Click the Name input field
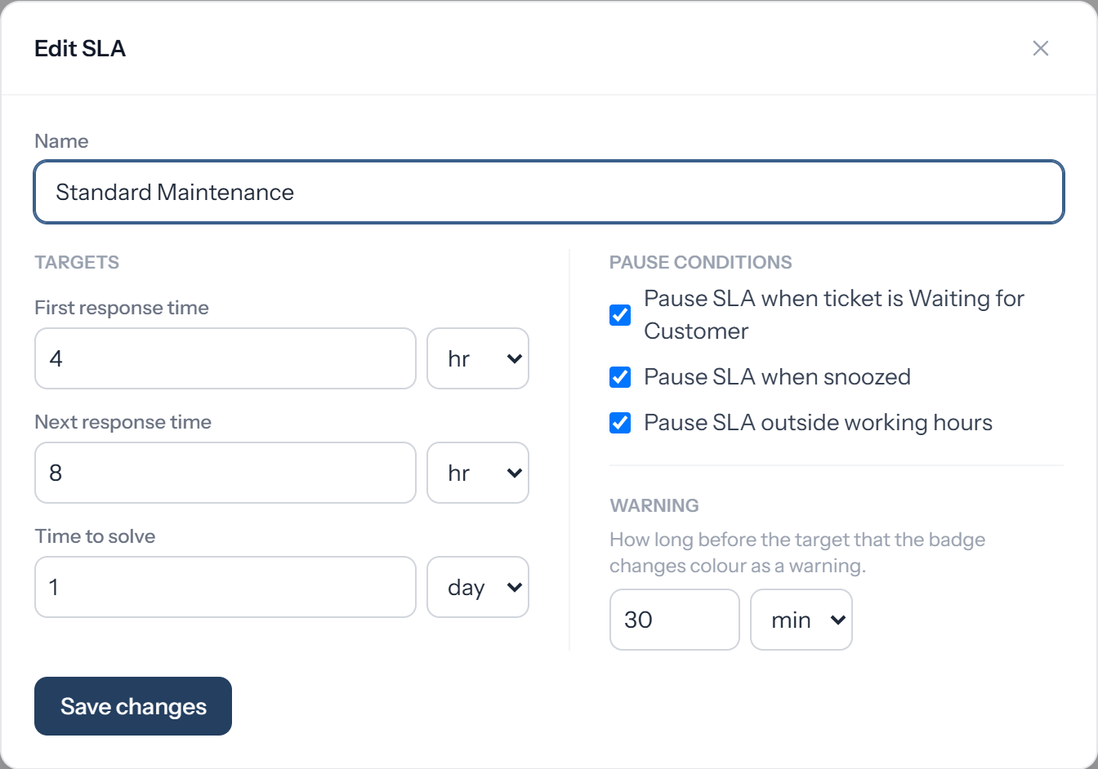 (549, 192)
